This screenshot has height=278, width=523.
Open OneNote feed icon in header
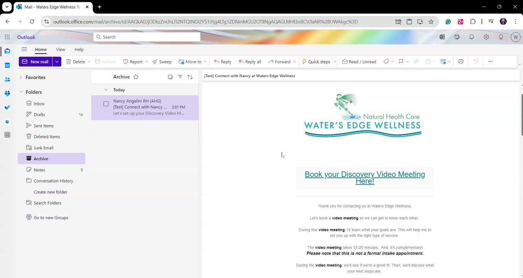442,37
